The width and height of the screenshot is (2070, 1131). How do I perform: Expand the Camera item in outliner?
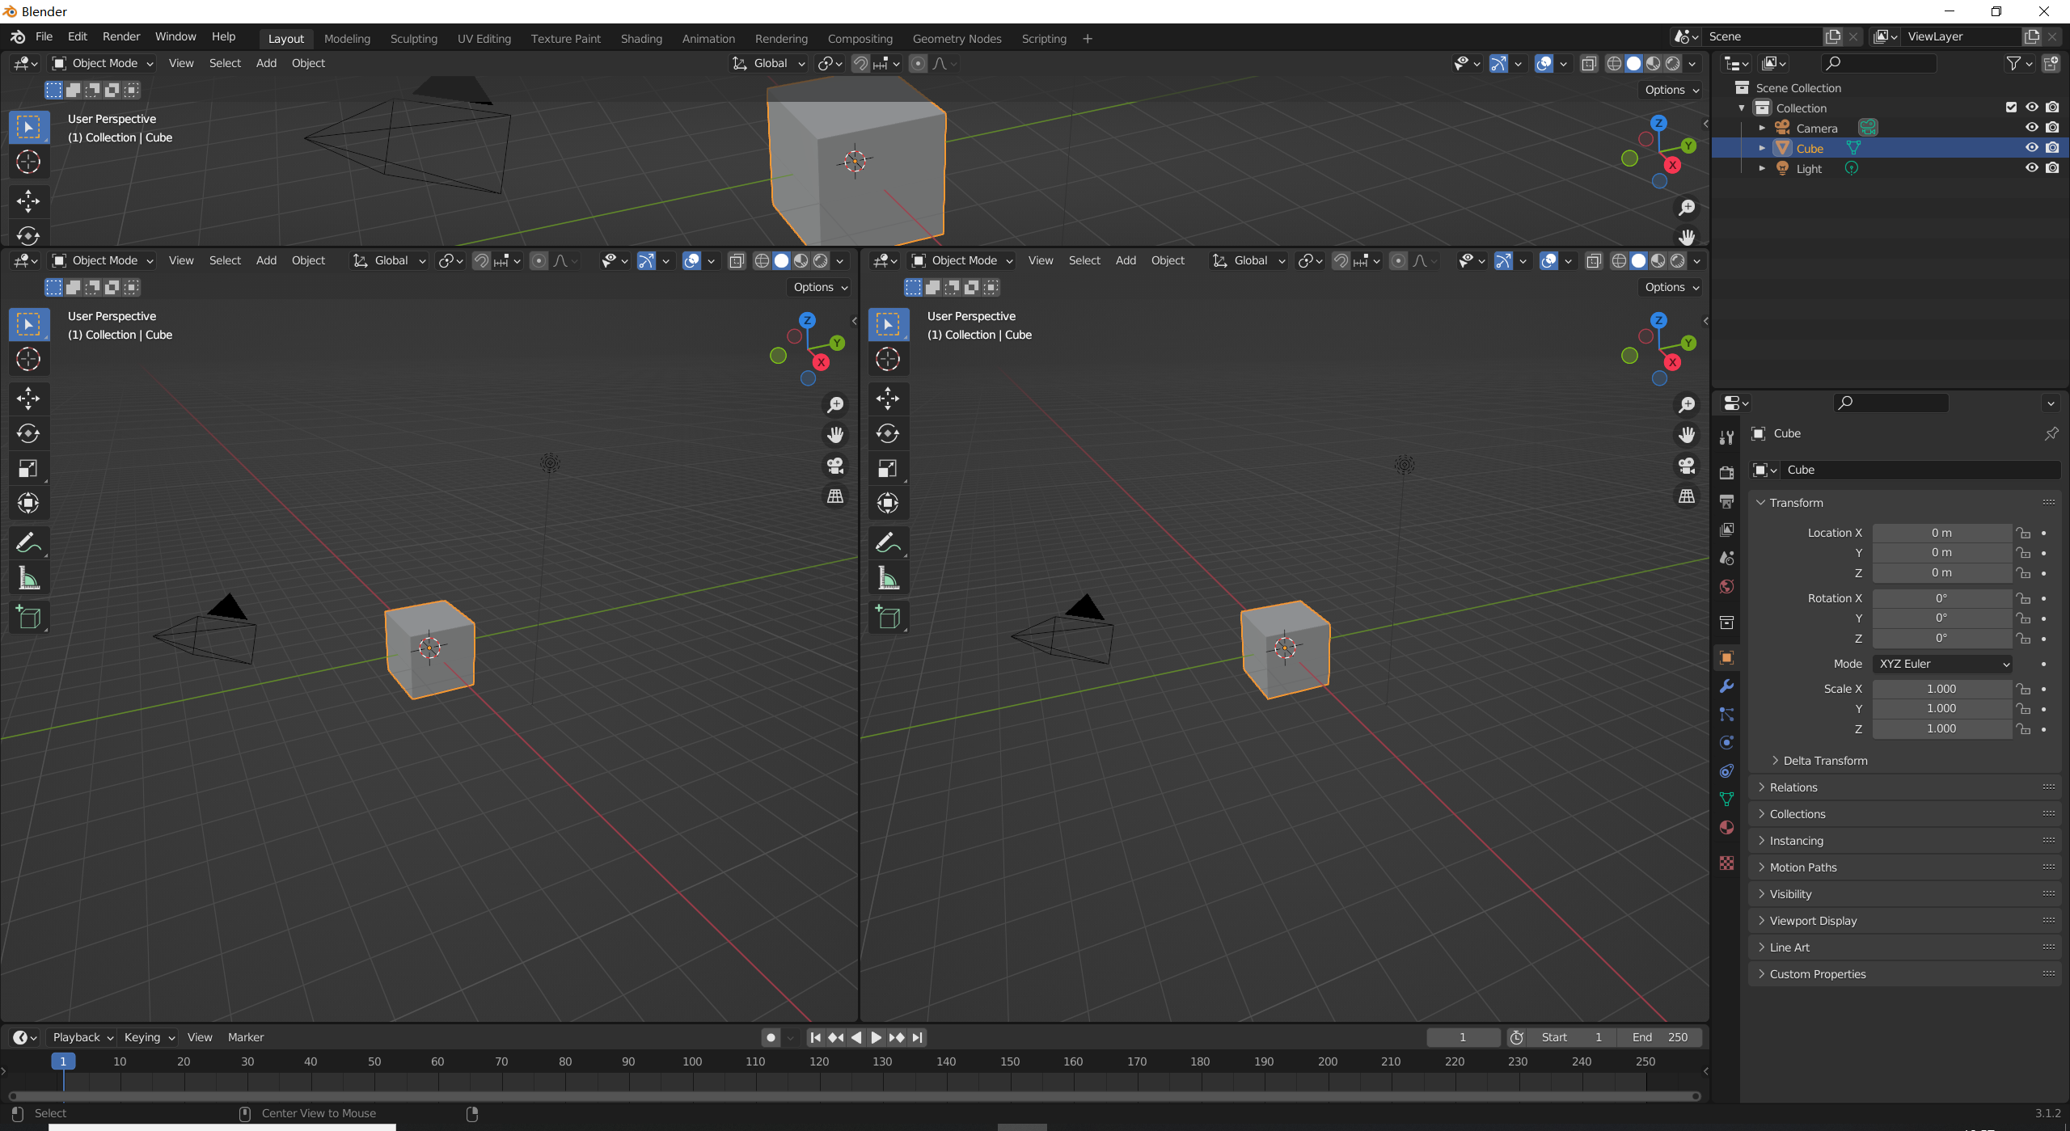1762,128
